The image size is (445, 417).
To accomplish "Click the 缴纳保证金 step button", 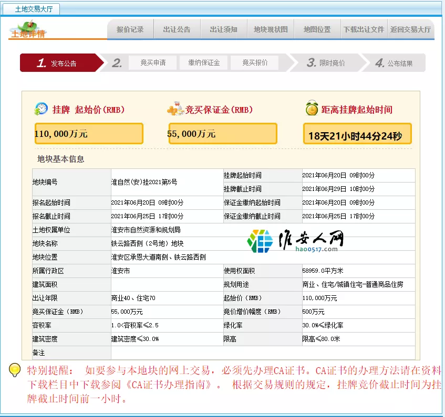I will 204,62.
